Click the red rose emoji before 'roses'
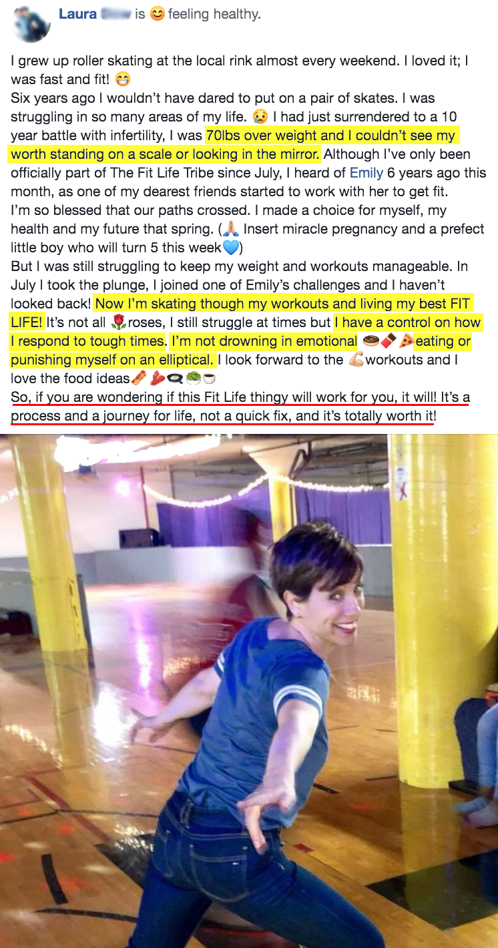 (119, 322)
